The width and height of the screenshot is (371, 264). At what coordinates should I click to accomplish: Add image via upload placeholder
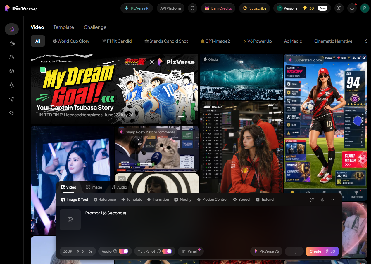pyautogui.click(x=70, y=220)
